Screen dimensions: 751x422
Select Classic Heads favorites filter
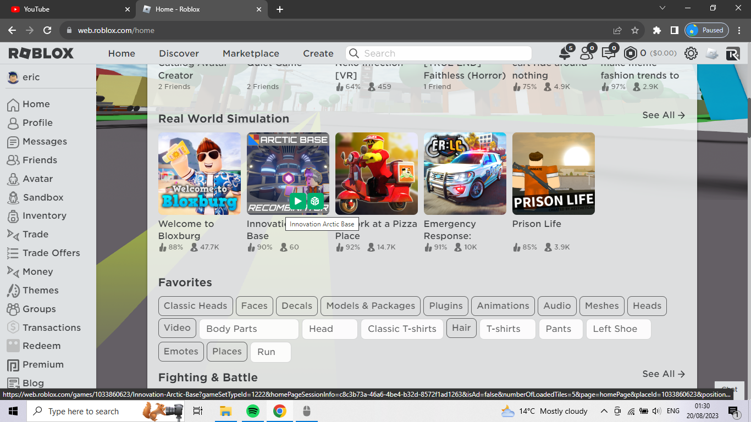tap(195, 306)
